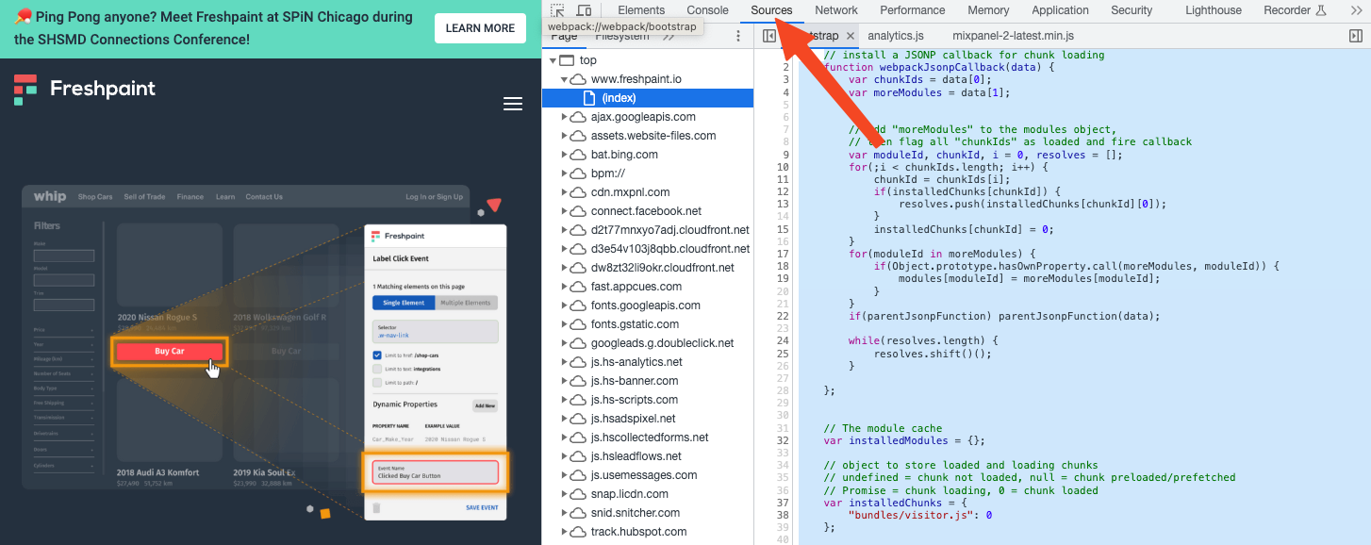
Task: Activate the inspect element picker icon
Action: tap(557, 10)
